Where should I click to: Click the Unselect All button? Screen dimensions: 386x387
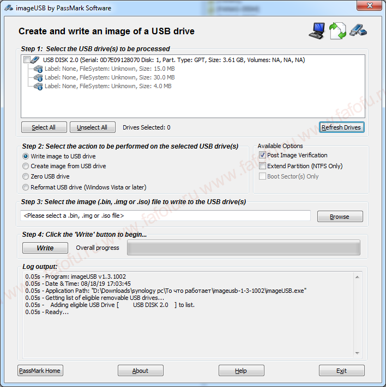tap(93, 127)
